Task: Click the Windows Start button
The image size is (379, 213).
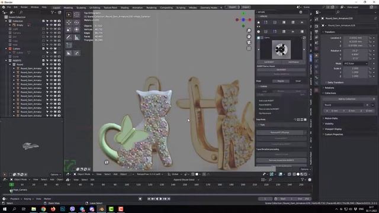Action: (5, 209)
